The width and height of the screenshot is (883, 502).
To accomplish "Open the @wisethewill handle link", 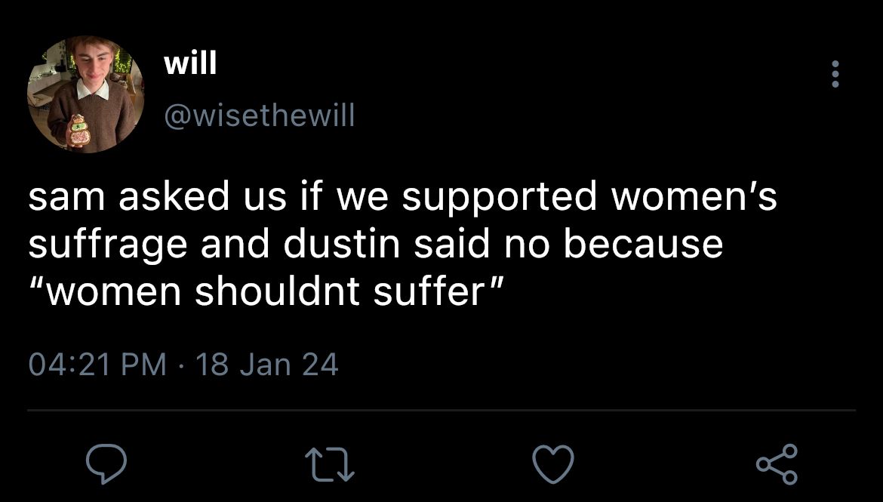I will coord(259,115).
